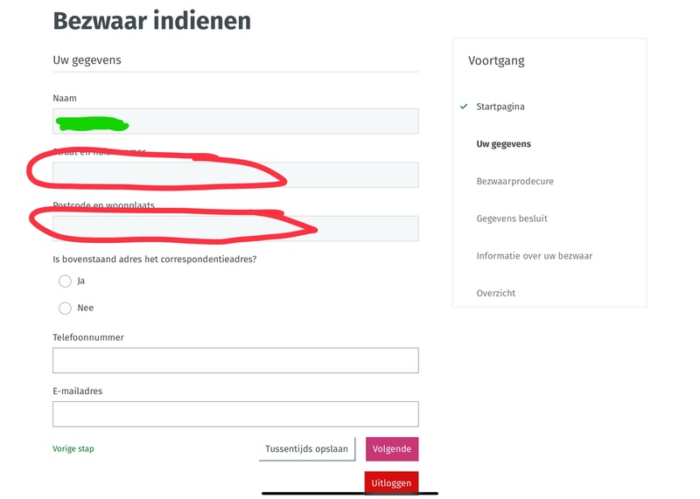
Task: Click the Uitloggen button
Action: tap(391, 483)
